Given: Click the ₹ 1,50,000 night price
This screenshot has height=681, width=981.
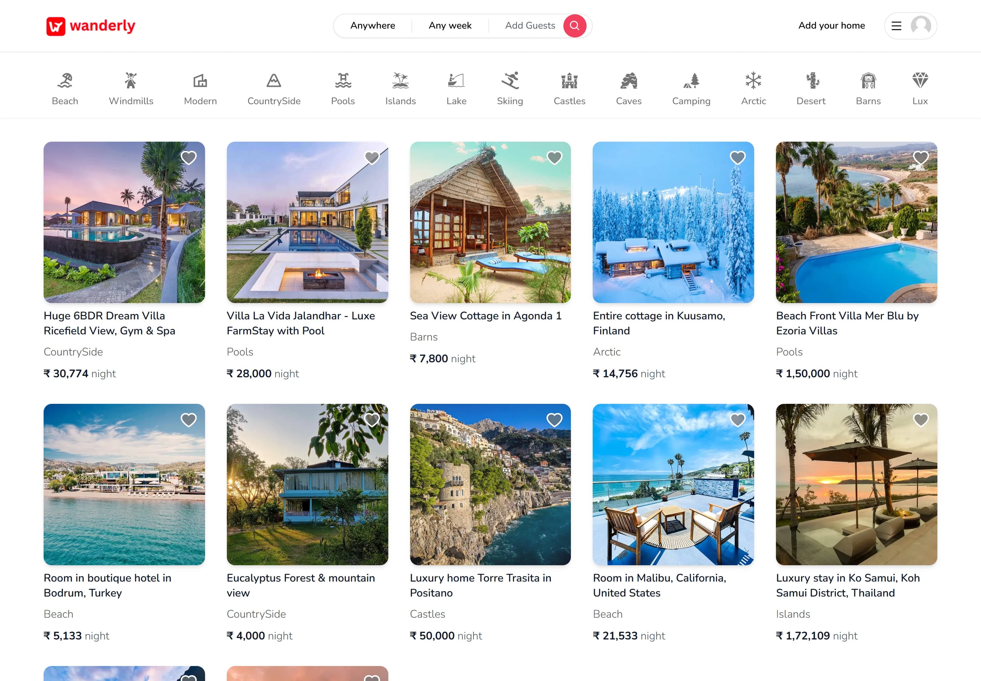Looking at the screenshot, I should tap(816, 373).
